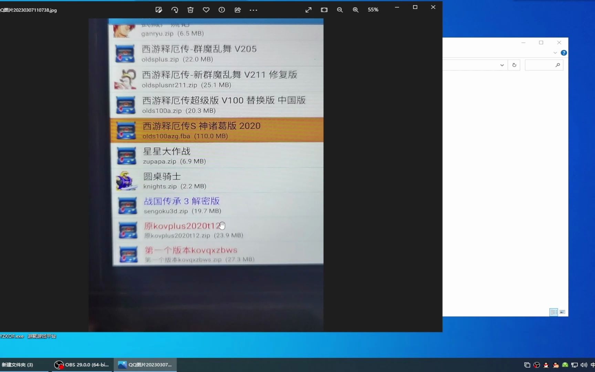Fit the photo to the window
The height and width of the screenshot is (372, 595).
pos(324,10)
